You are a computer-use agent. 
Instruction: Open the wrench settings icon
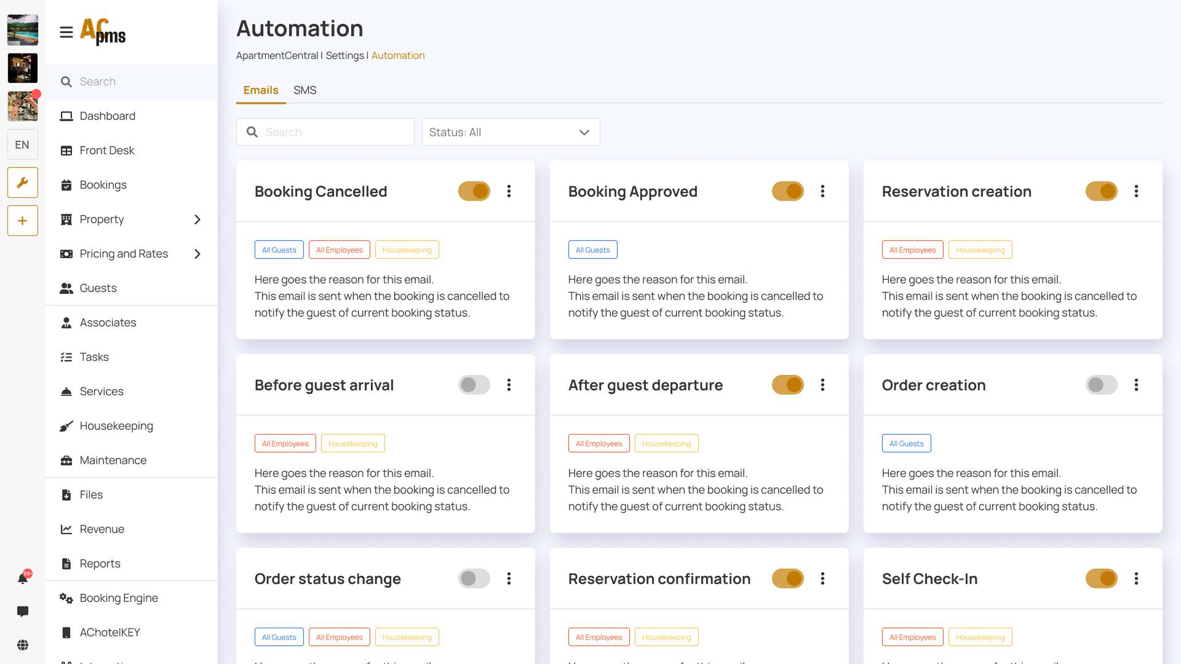[23, 183]
